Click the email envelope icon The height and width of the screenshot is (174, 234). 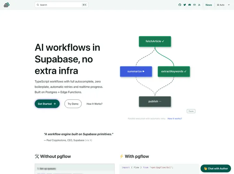[x=195, y=5]
